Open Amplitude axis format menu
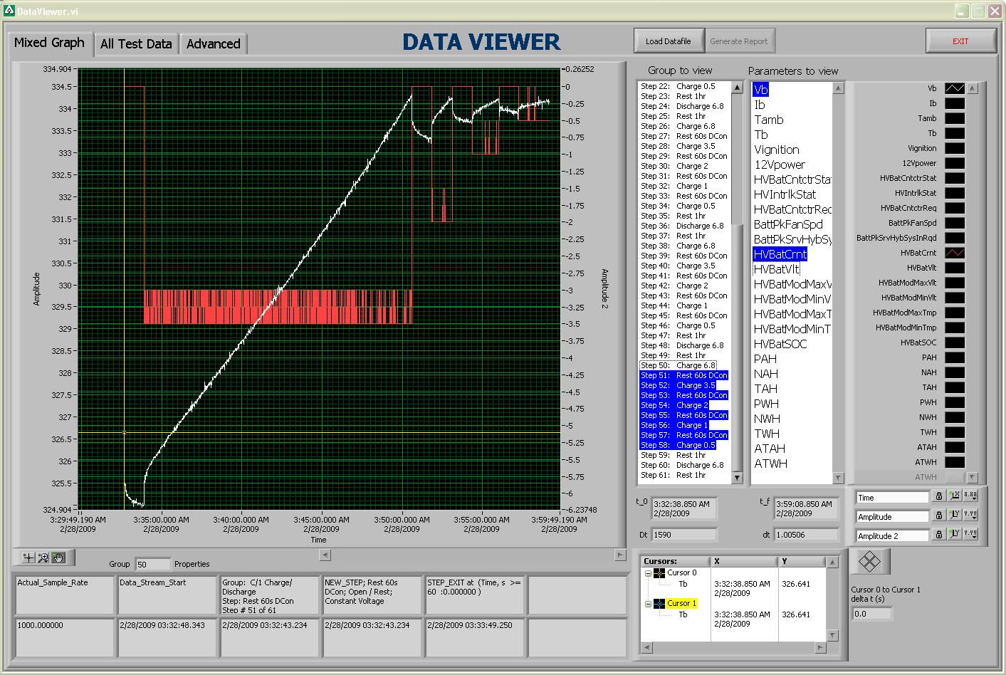The image size is (1006, 675). (x=970, y=515)
